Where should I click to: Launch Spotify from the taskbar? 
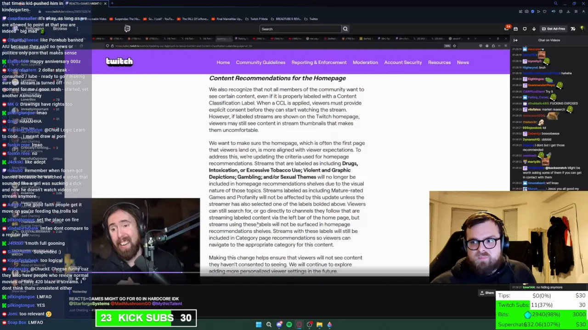click(289, 324)
